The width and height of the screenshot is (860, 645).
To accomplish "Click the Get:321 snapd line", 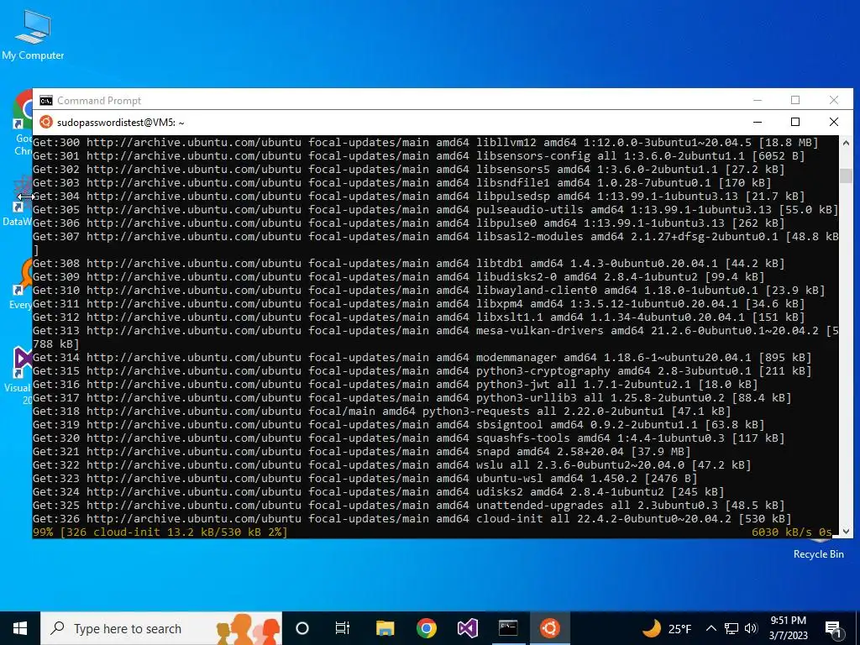I will (361, 451).
